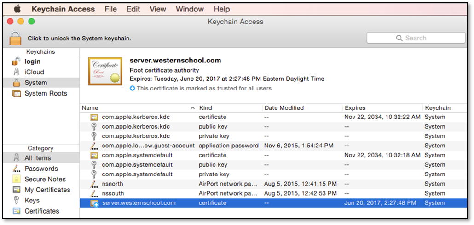Select the com.apple.systemdefault certificate row
This screenshot has height=225, width=474.
273,155
